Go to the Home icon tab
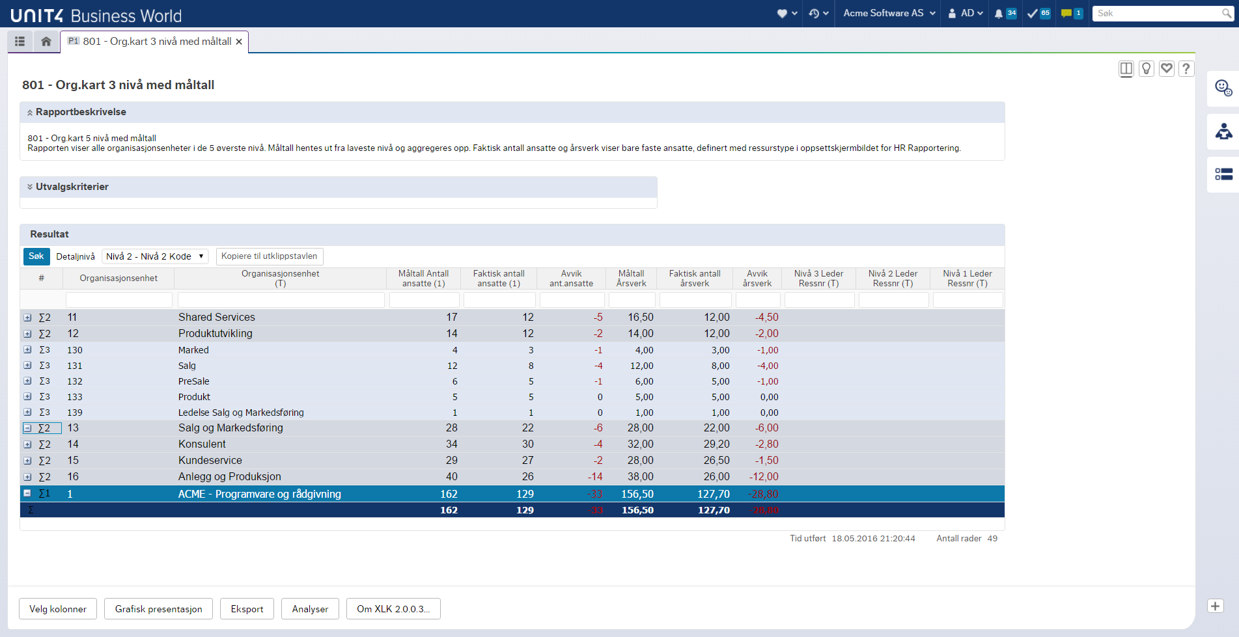Image resolution: width=1239 pixels, height=637 pixels. pos(46,41)
